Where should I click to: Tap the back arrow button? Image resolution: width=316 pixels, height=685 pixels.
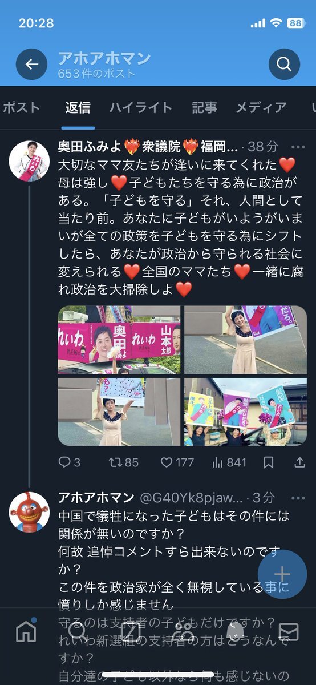pyautogui.click(x=32, y=65)
